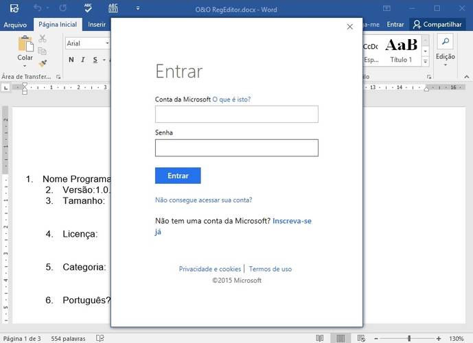473x343 pixels.
Task: Click Entrar in the Word ribbon
Action: pos(395,25)
